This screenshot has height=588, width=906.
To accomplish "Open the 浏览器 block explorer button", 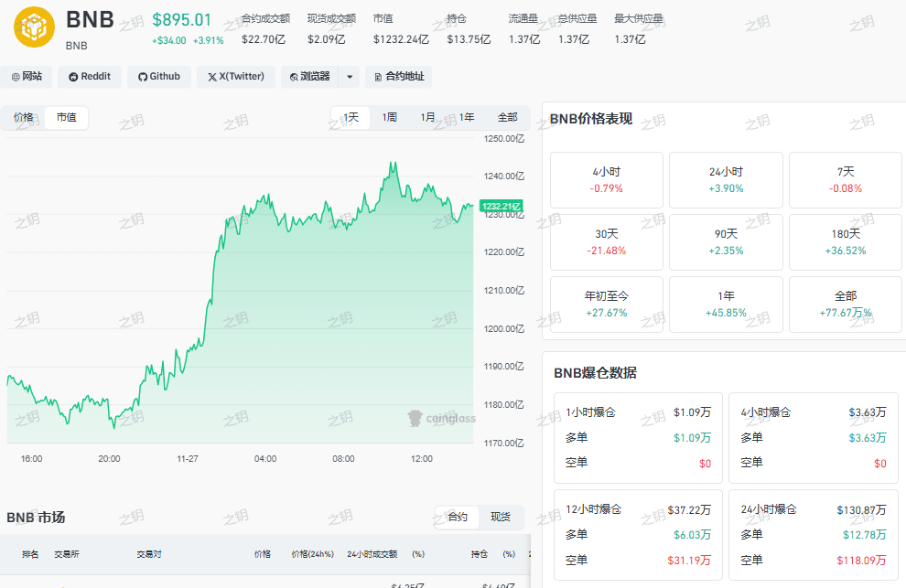I will (309, 77).
